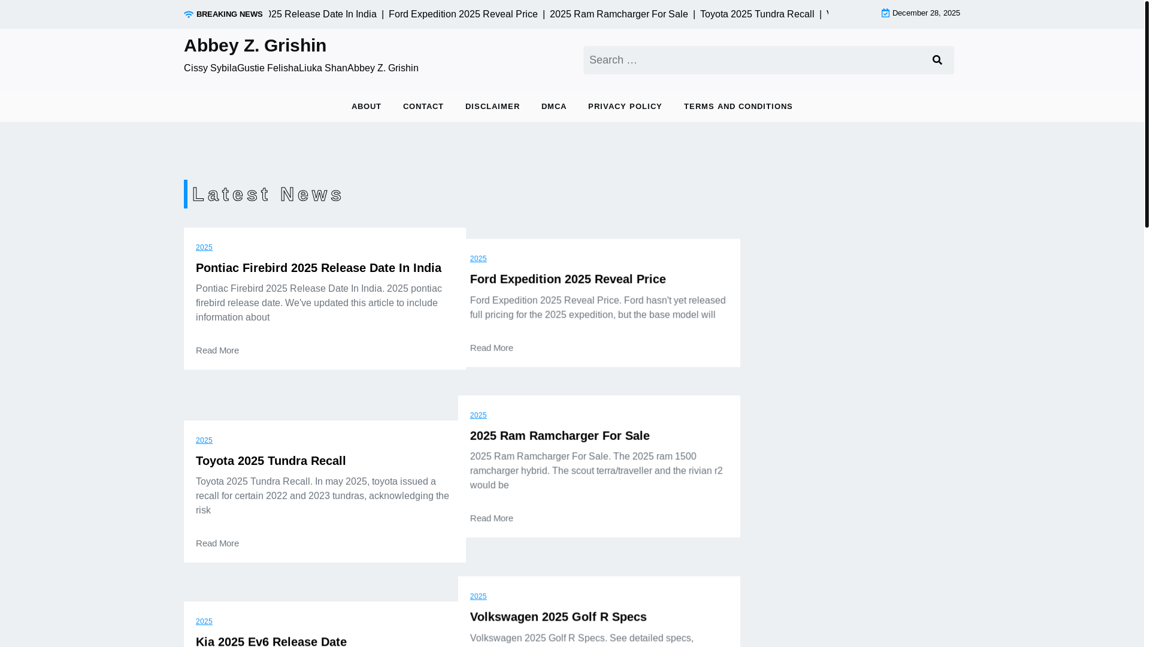Viewport: 1150px width, 647px height.
Task: Read More on Toyota Tundra Recall article
Action: point(217,543)
